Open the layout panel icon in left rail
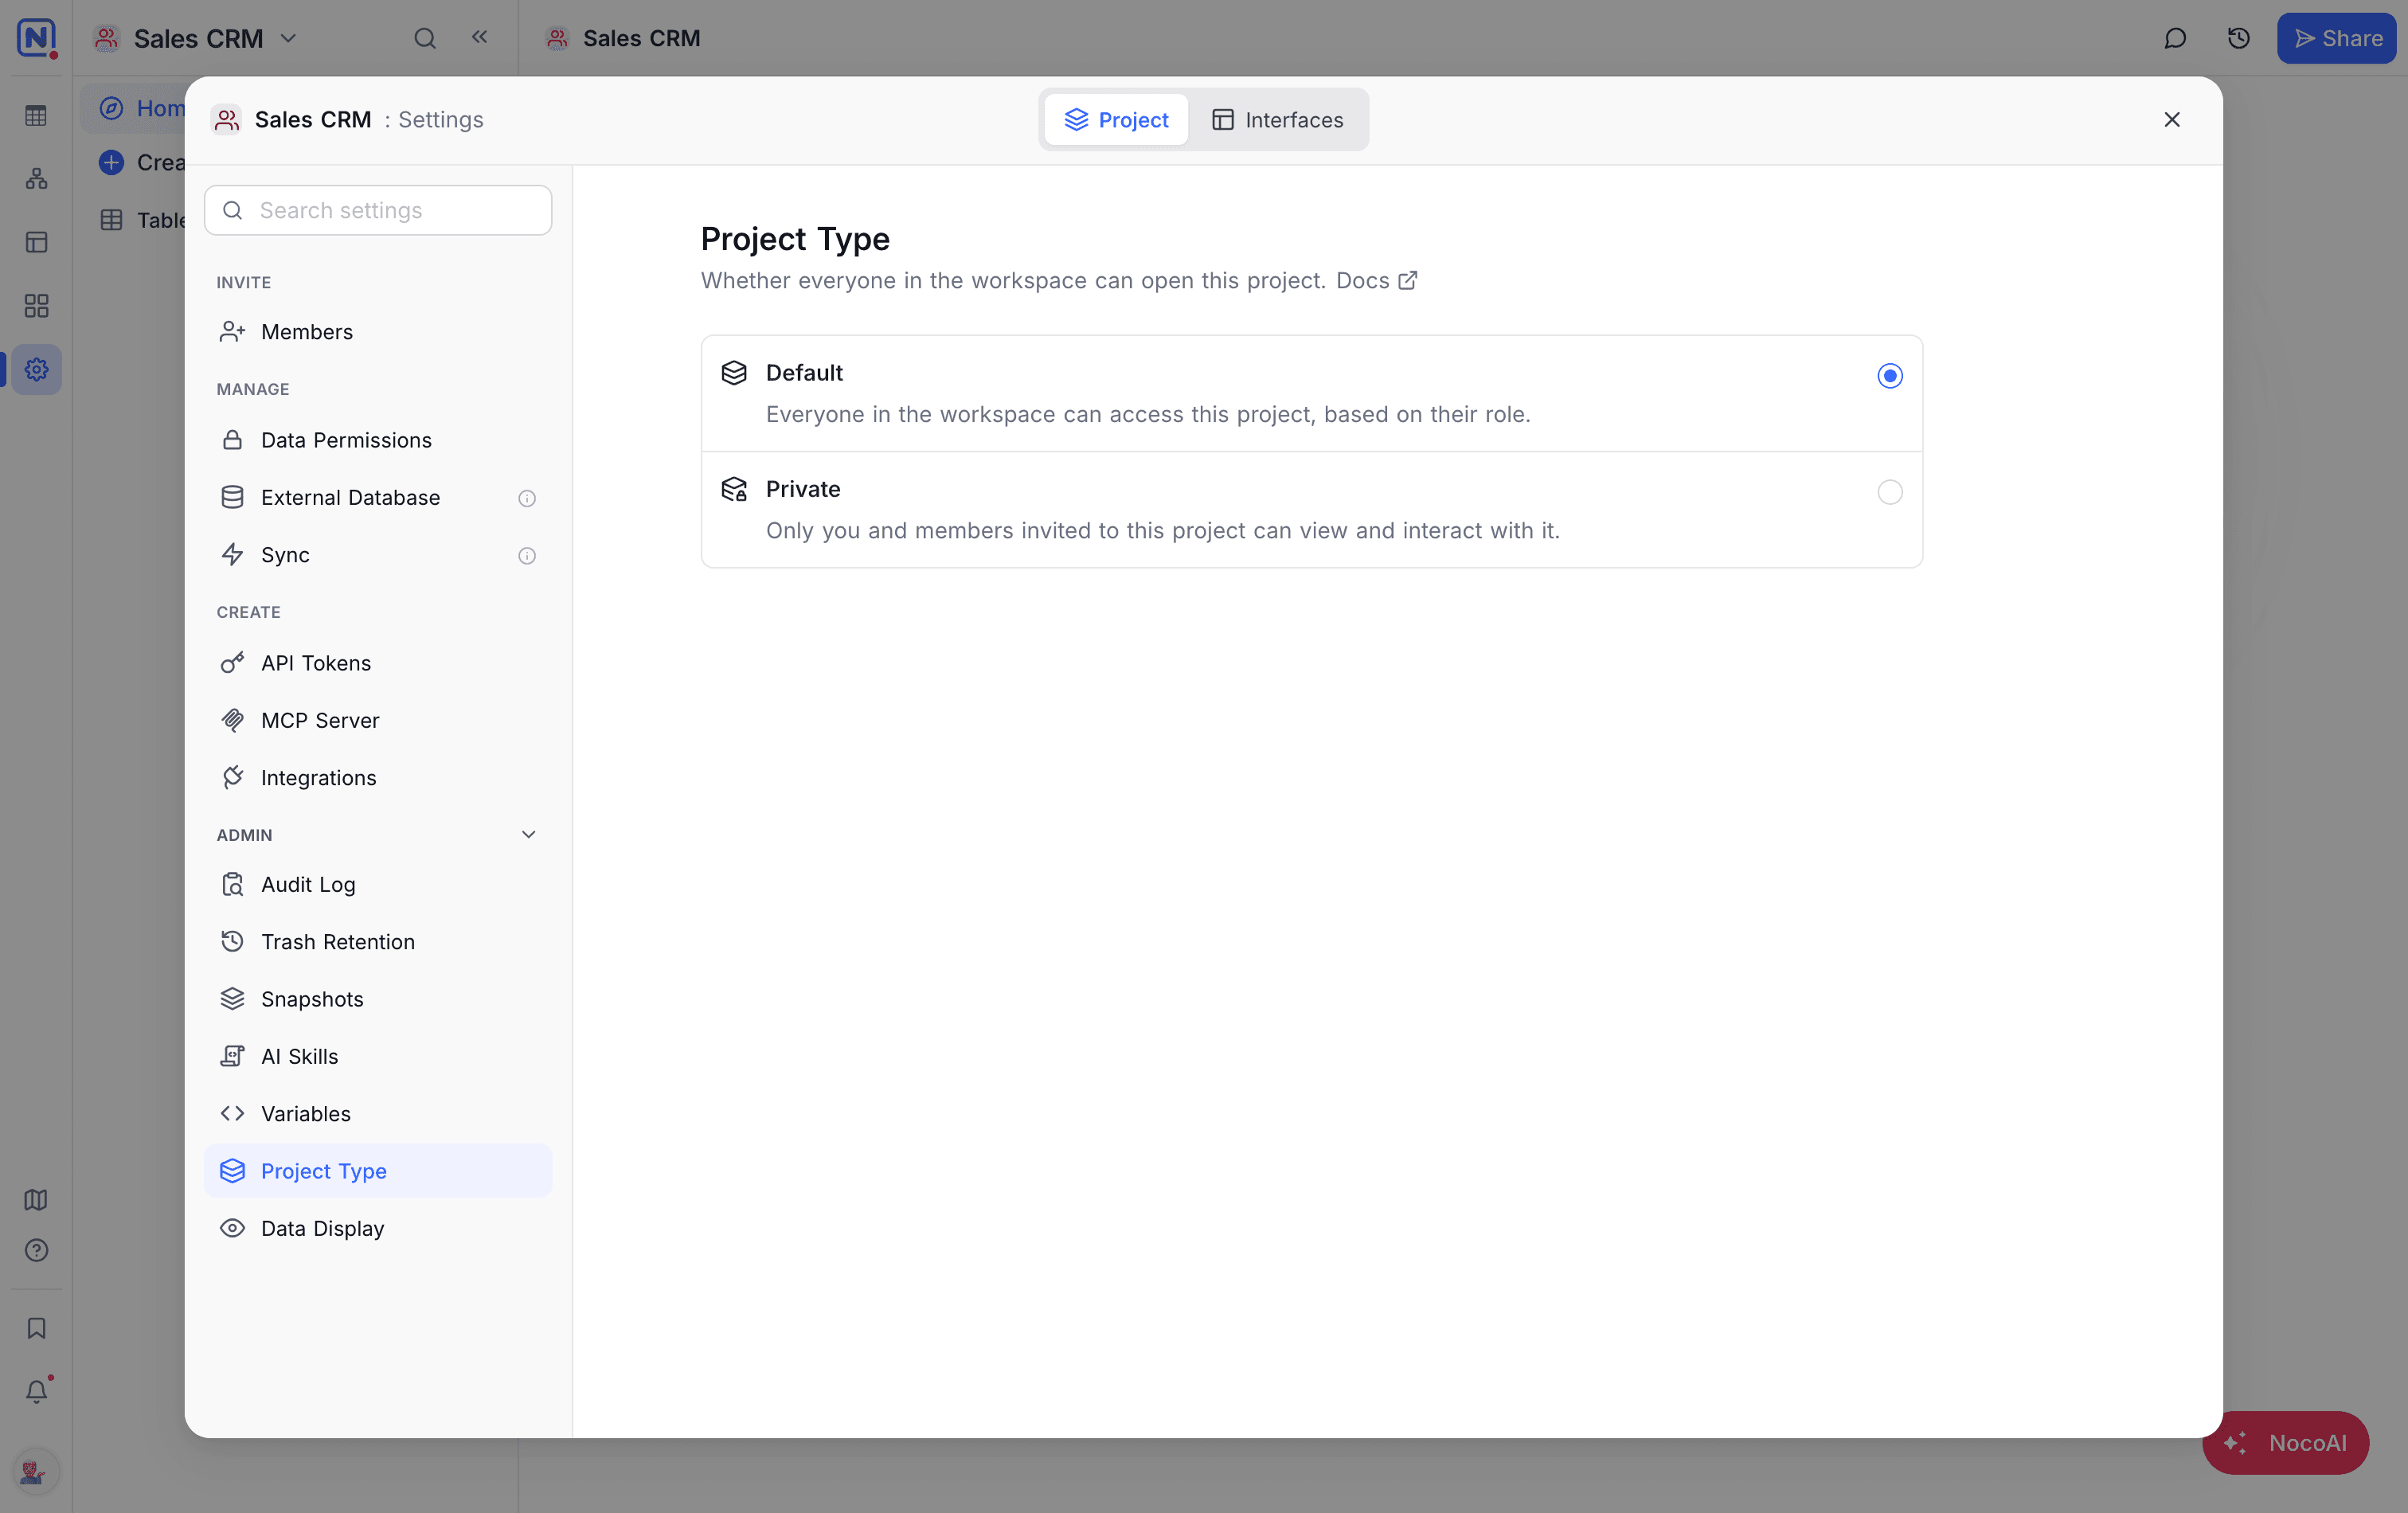This screenshot has width=2408, height=1513. click(x=36, y=243)
